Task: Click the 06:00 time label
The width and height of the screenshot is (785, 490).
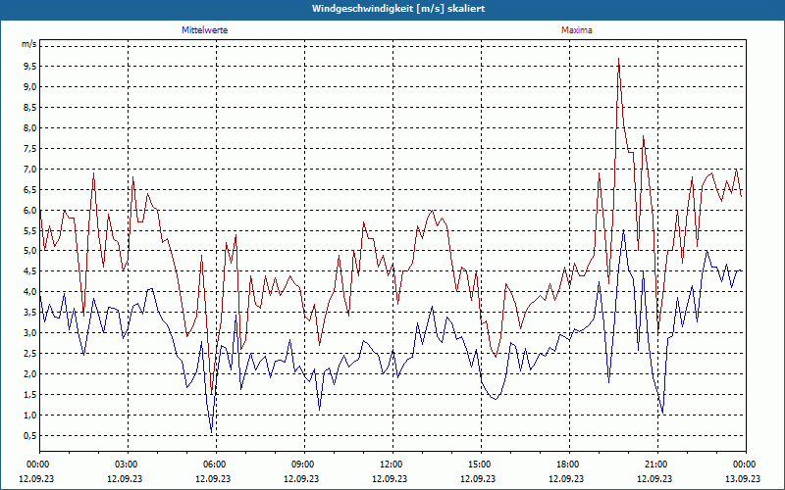Action: tap(216, 465)
